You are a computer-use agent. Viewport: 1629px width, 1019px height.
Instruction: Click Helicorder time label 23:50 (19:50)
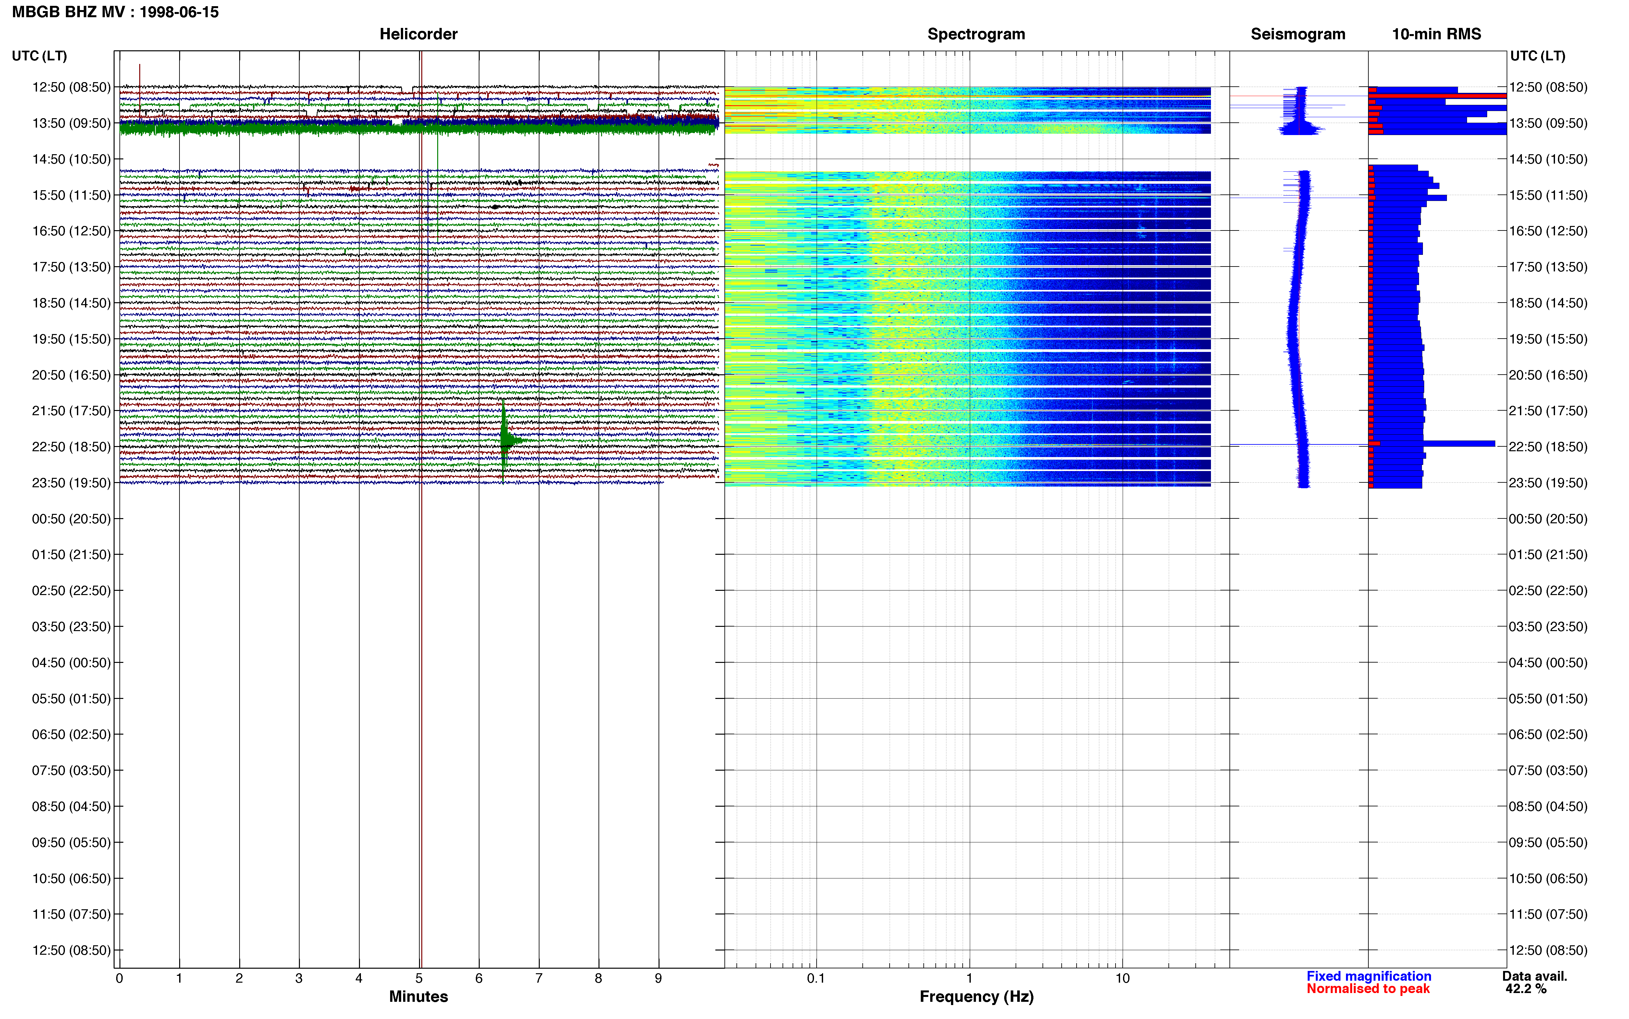tap(71, 482)
